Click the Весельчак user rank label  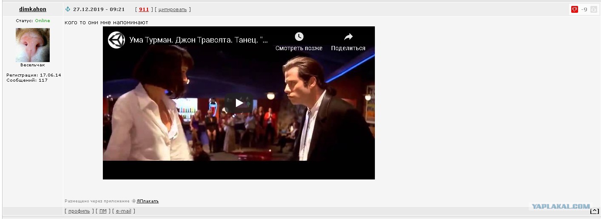tap(33, 65)
